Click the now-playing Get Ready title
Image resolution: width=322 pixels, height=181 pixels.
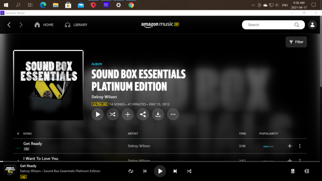coord(28,166)
